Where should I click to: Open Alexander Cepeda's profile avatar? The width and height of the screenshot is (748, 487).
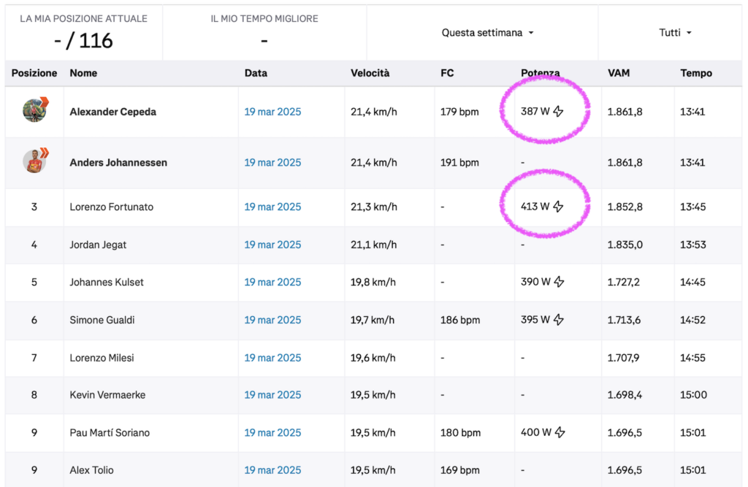click(x=35, y=110)
